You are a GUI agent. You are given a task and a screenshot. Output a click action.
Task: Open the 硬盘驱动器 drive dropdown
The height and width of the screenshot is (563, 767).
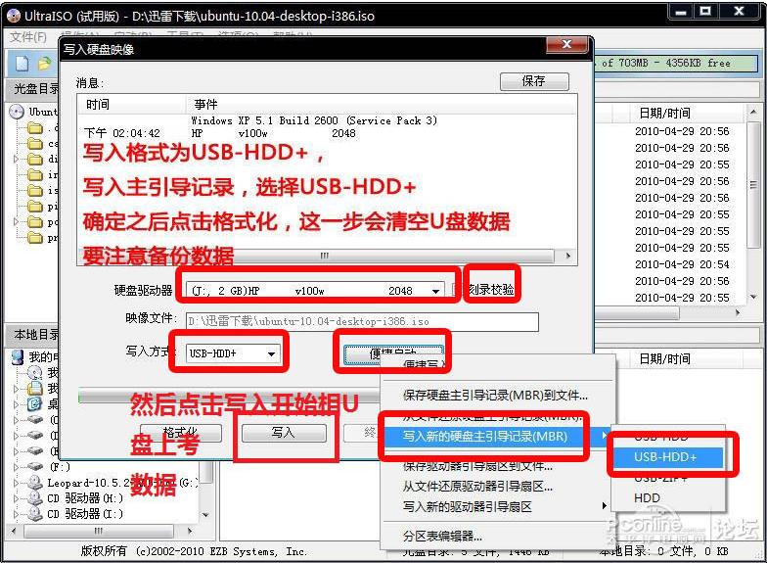[434, 291]
